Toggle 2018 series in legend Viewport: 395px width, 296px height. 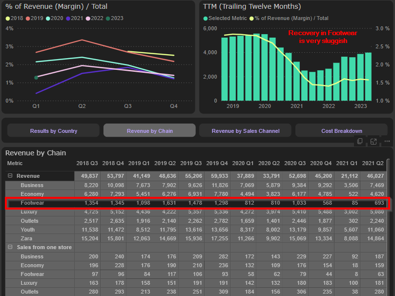tap(14, 18)
